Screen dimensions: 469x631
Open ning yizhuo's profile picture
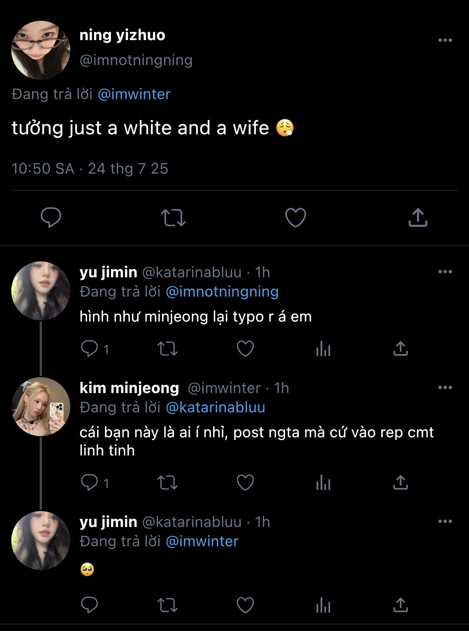coord(41,50)
